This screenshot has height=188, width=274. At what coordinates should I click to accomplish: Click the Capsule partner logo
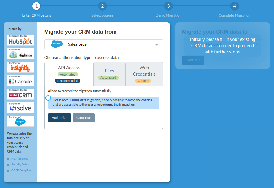click(x=20, y=81)
